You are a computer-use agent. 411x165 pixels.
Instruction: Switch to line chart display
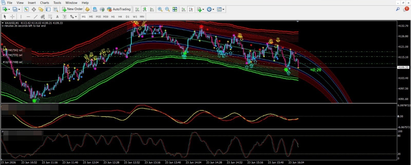[x=152, y=9]
